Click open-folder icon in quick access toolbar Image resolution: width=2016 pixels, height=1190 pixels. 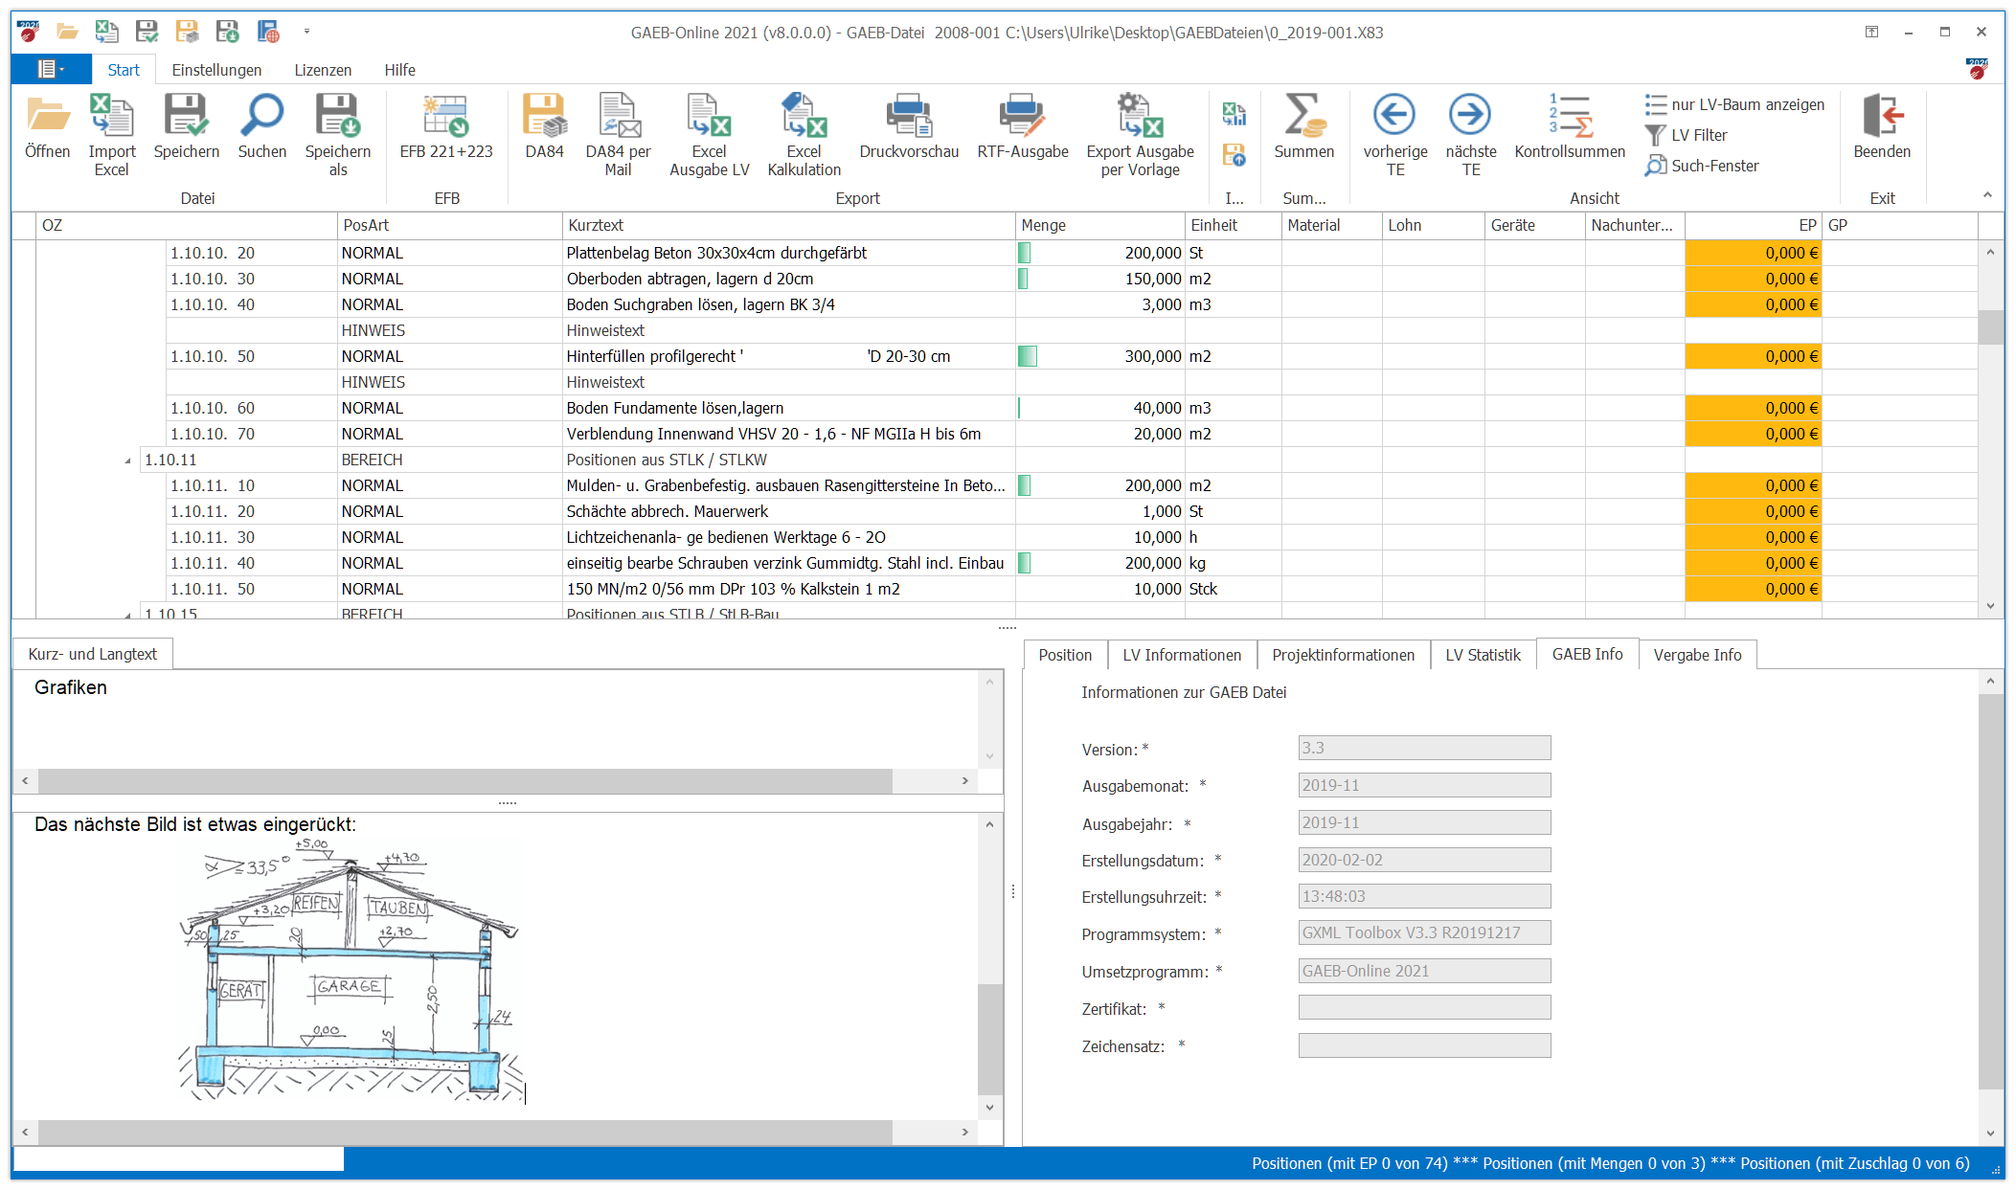click(67, 32)
